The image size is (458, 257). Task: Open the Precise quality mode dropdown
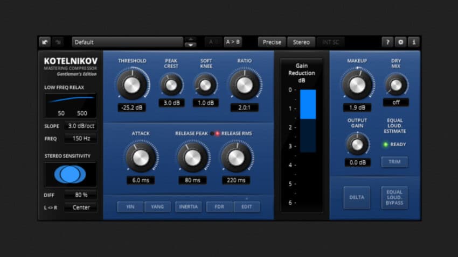(x=272, y=42)
